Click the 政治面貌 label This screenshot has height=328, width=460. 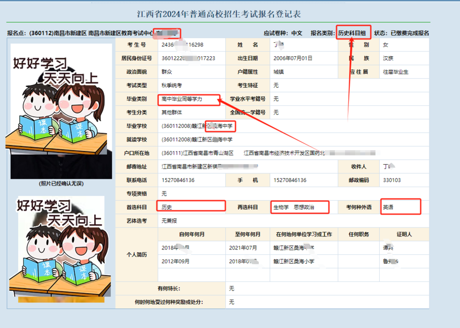(137, 72)
